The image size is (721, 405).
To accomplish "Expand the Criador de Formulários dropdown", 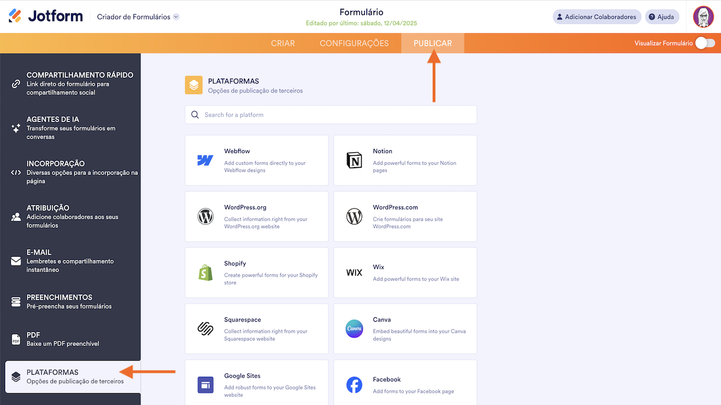I will click(176, 17).
